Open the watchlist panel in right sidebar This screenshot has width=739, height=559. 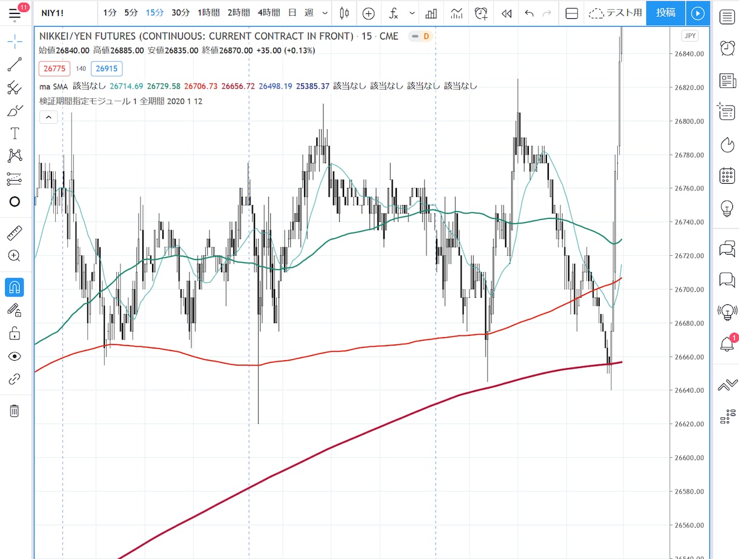coord(727,16)
